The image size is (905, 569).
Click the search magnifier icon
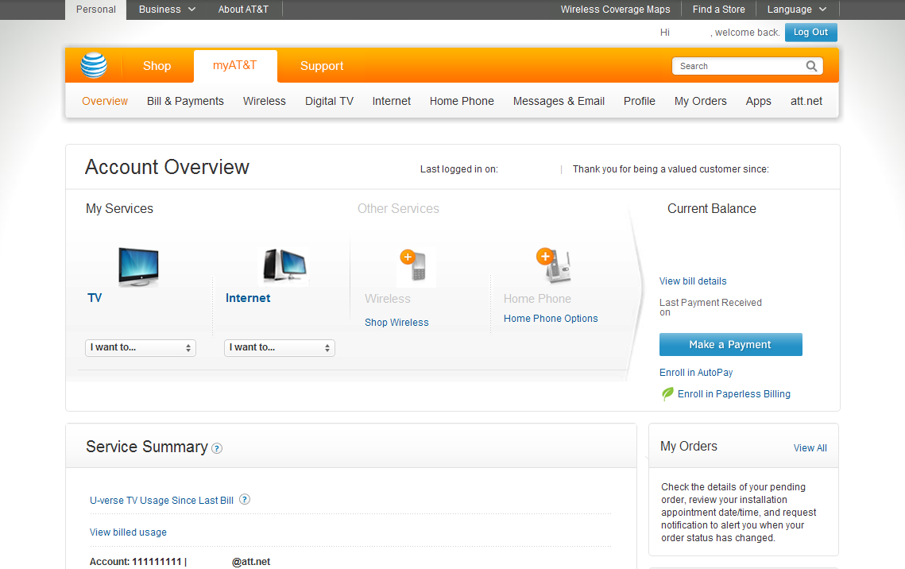[x=811, y=66]
